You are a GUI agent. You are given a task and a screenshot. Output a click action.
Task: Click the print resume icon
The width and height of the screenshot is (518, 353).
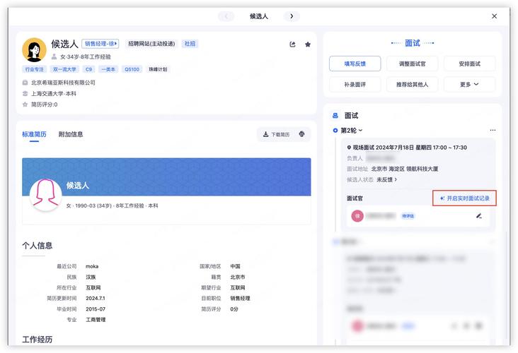(x=302, y=134)
